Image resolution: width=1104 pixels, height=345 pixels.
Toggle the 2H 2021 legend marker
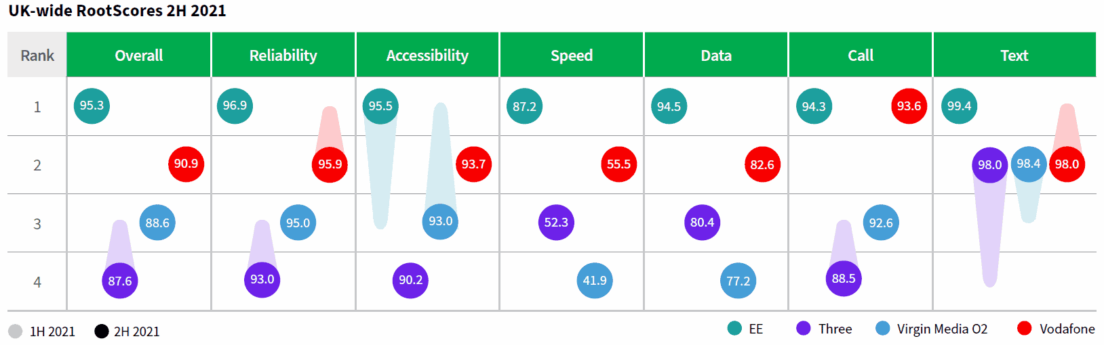(x=102, y=331)
